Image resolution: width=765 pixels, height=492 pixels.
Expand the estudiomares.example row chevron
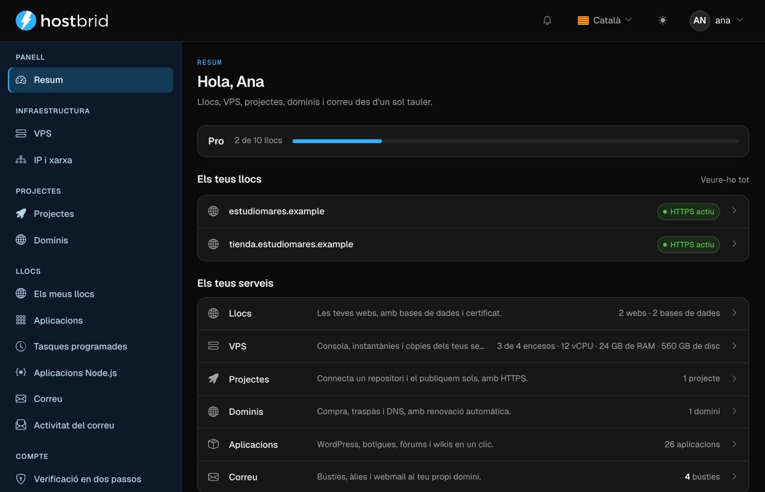pyautogui.click(x=735, y=211)
